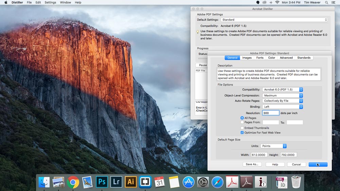Image resolution: width=340 pixels, height=191 pixels.
Task: Open the Mail stamp icon in dock
Action: click(x=87, y=182)
